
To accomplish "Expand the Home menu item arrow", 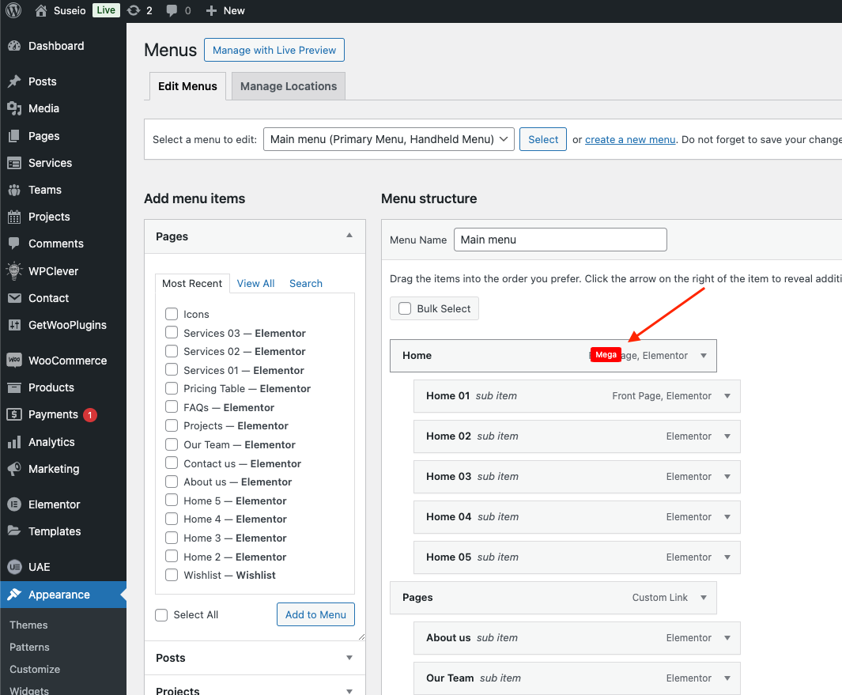I will pos(704,356).
